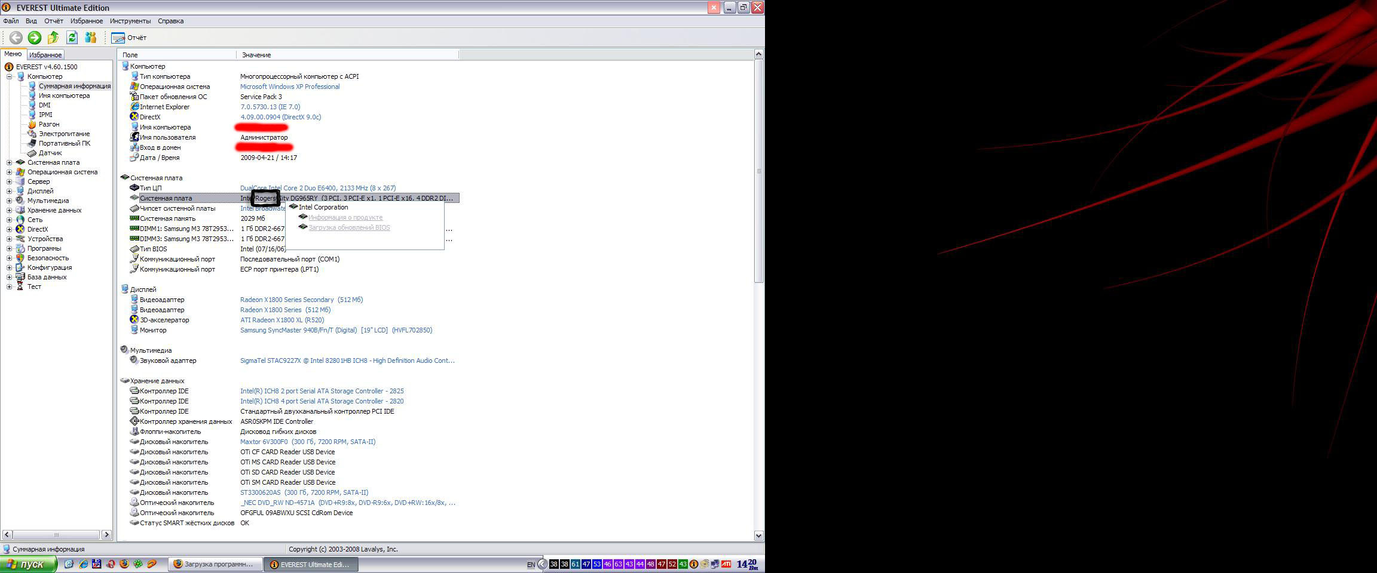Select Датчик tree item
Screen dimensions: 1377x573
[50, 153]
